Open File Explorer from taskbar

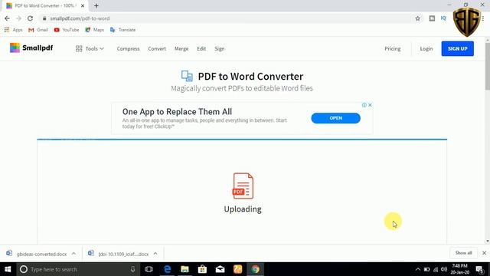[x=185, y=269]
